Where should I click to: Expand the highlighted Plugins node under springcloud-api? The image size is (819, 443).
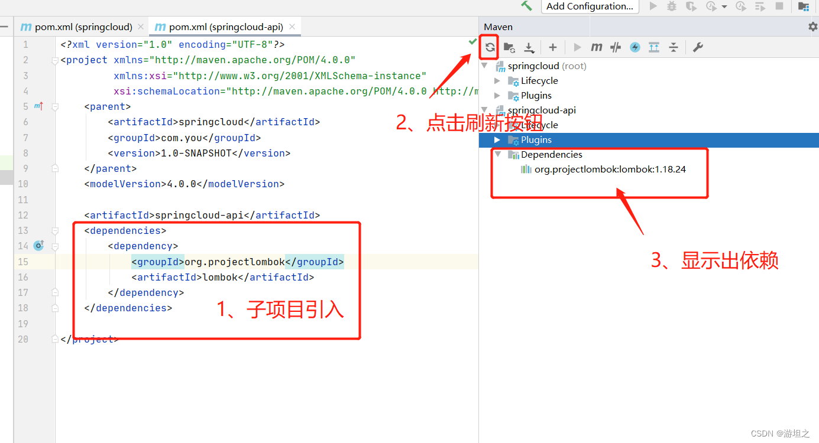coord(497,140)
